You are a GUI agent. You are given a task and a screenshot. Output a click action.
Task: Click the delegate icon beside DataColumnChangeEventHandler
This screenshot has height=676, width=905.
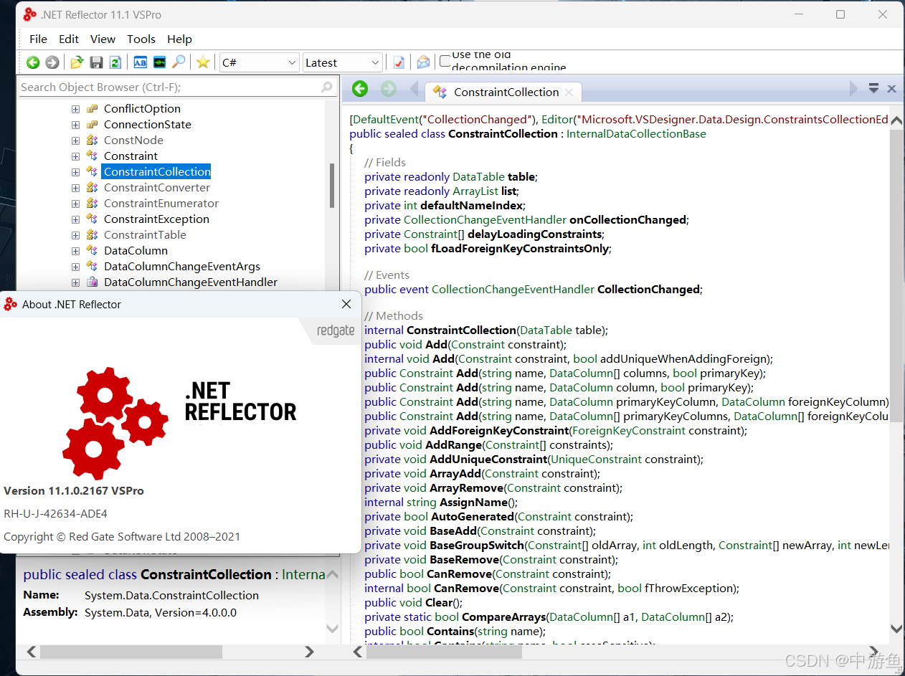click(92, 282)
